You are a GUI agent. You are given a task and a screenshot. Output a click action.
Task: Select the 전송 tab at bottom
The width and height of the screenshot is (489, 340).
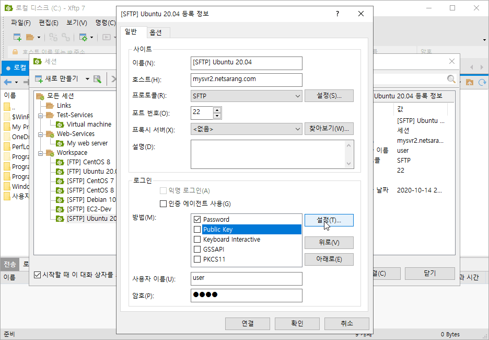(10, 265)
